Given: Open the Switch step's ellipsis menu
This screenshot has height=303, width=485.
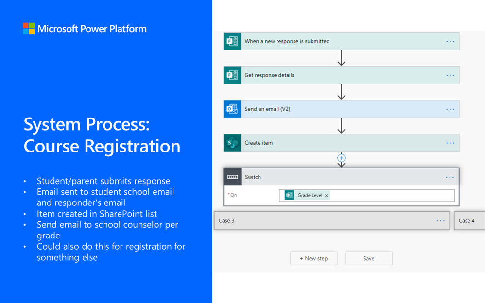Looking at the screenshot, I should (x=450, y=177).
